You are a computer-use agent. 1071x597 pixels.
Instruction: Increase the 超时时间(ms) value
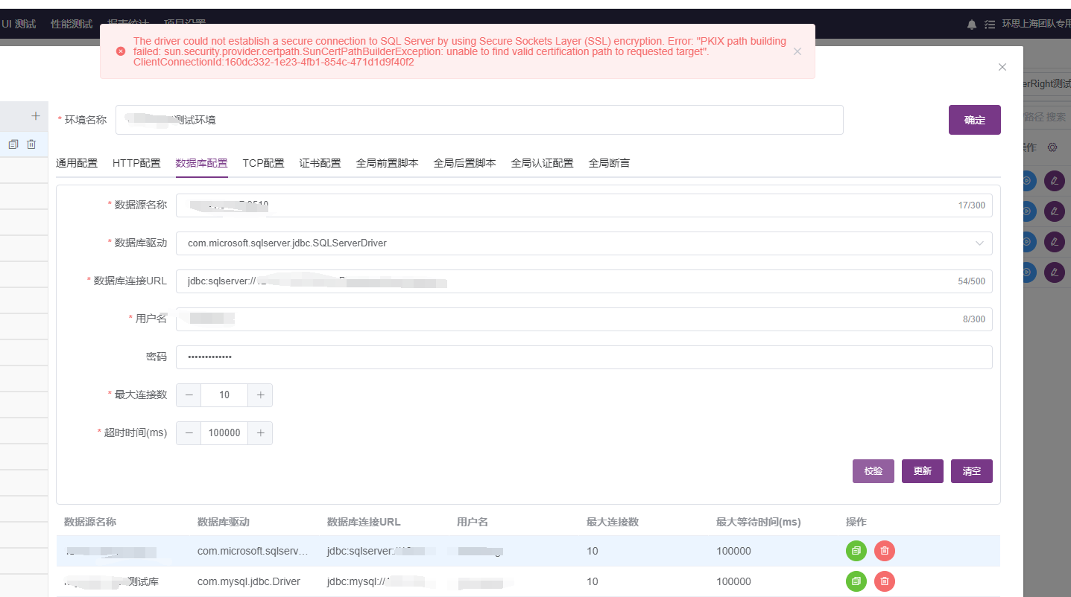click(260, 433)
